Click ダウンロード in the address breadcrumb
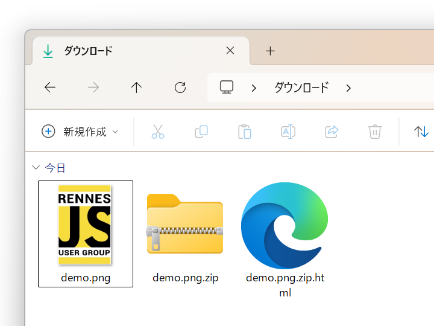 point(301,88)
